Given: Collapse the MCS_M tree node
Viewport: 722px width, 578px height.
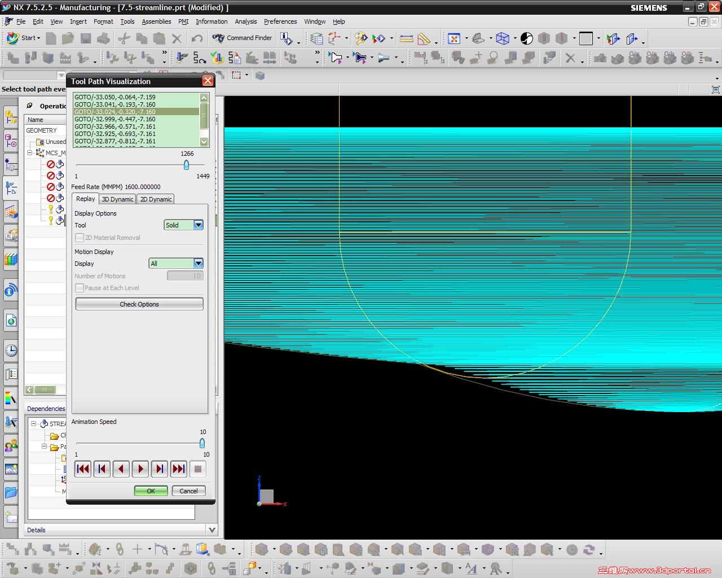Looking at the screenshot, I should [x=30, y=152].
